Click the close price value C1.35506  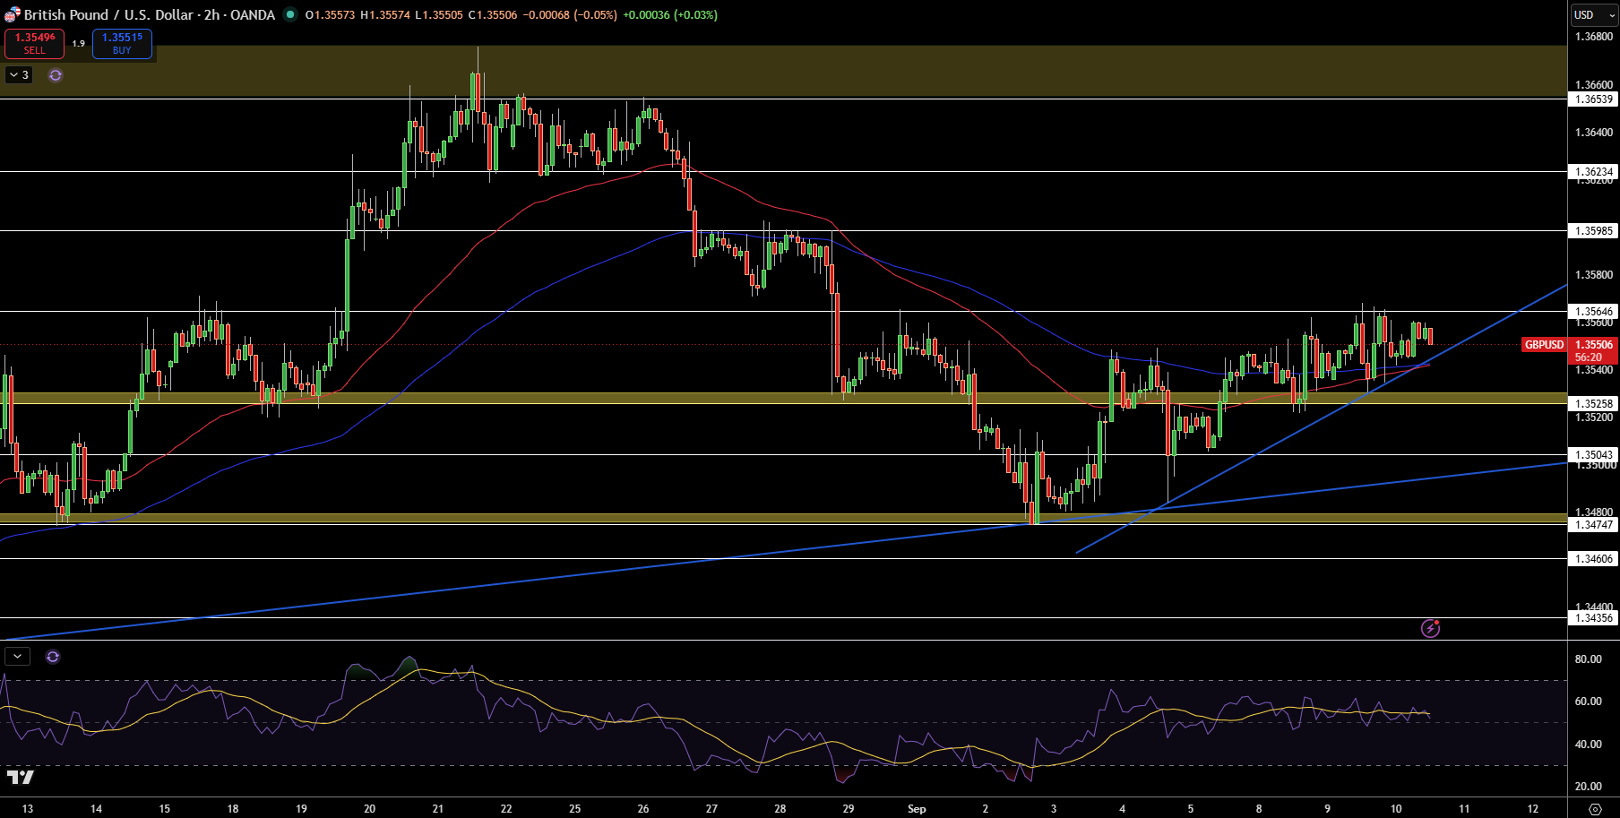[x=493, y=15]
